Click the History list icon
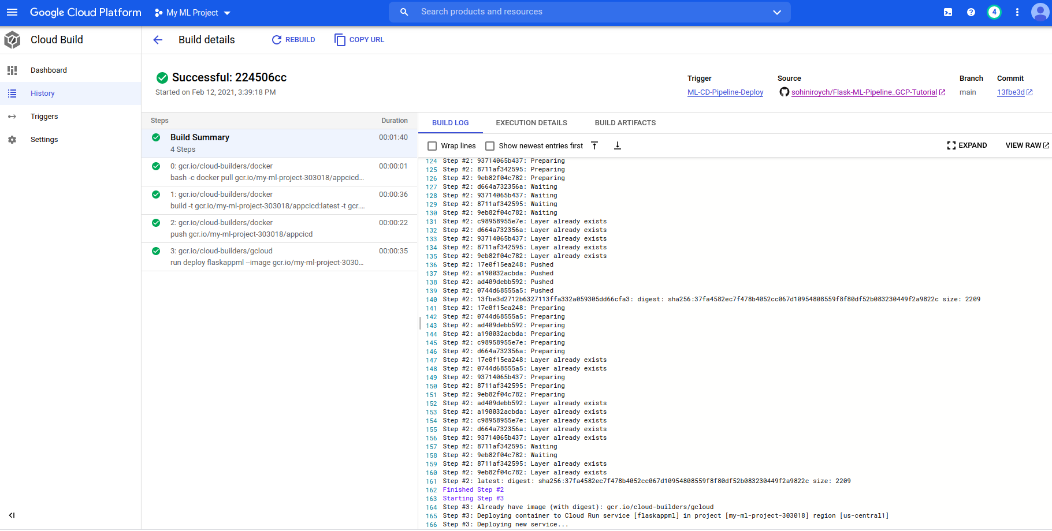Image resolution: width=1052 pixels, height=531 pixels. point(12,94)
